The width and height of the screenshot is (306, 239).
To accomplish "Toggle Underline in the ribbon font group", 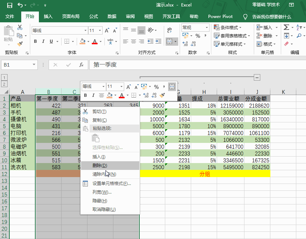I will pyautogui.click(x=51, y=41).
